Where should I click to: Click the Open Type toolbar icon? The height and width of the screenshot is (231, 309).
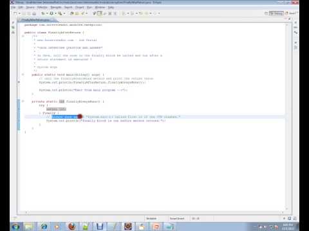pyautogui.click(x=82, y=13)
